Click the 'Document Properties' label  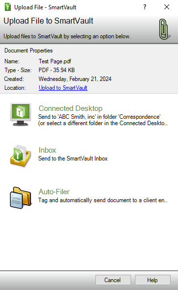28,51
